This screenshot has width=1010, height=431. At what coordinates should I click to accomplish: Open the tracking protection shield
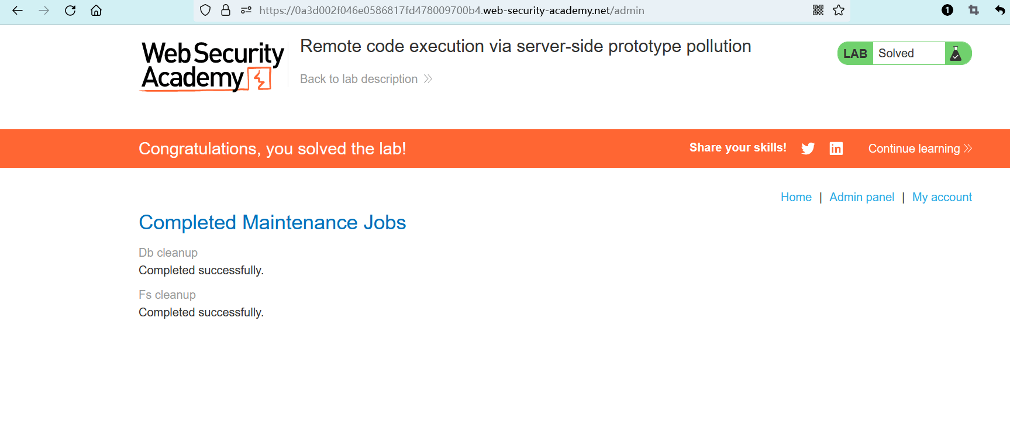coord(205,11)
